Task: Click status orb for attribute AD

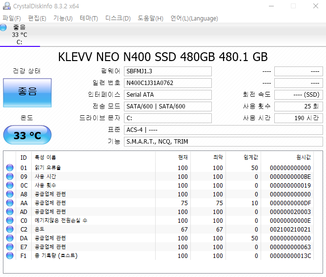Action: coord(10,212)
